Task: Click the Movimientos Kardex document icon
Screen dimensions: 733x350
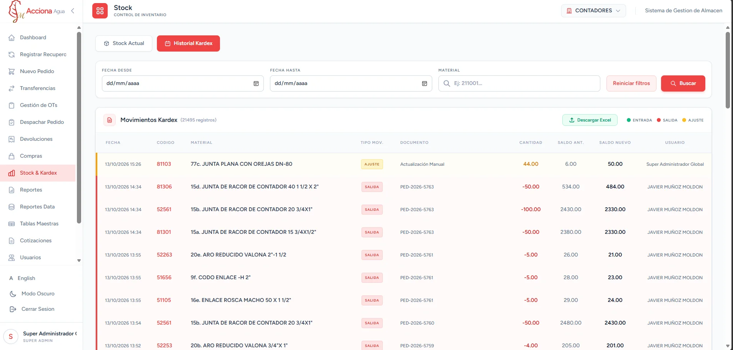Action: tap(110, 120)
